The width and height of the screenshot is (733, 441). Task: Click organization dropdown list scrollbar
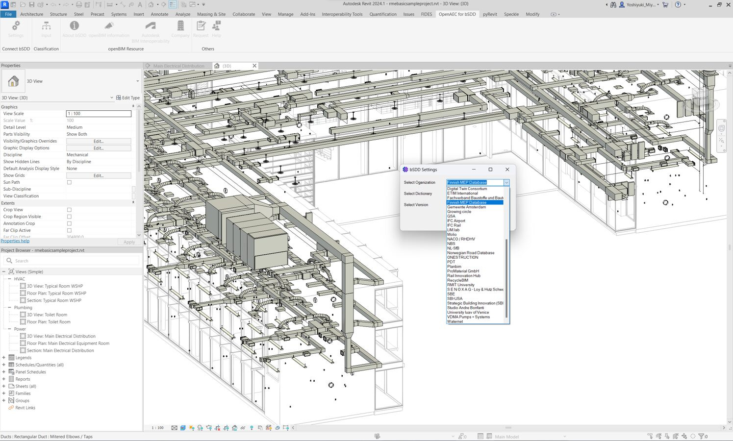[x=506, y=278]
